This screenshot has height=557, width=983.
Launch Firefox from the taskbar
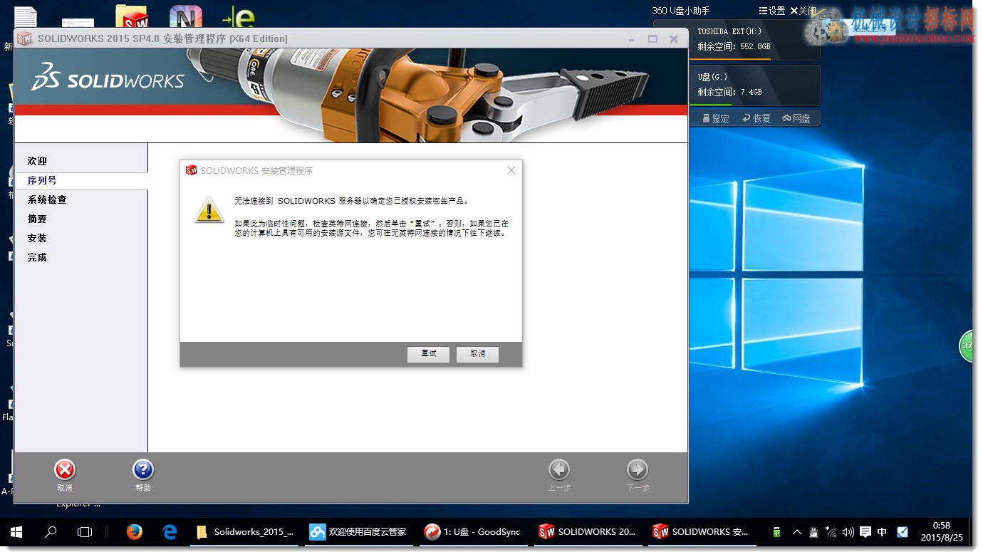(134, 532)
